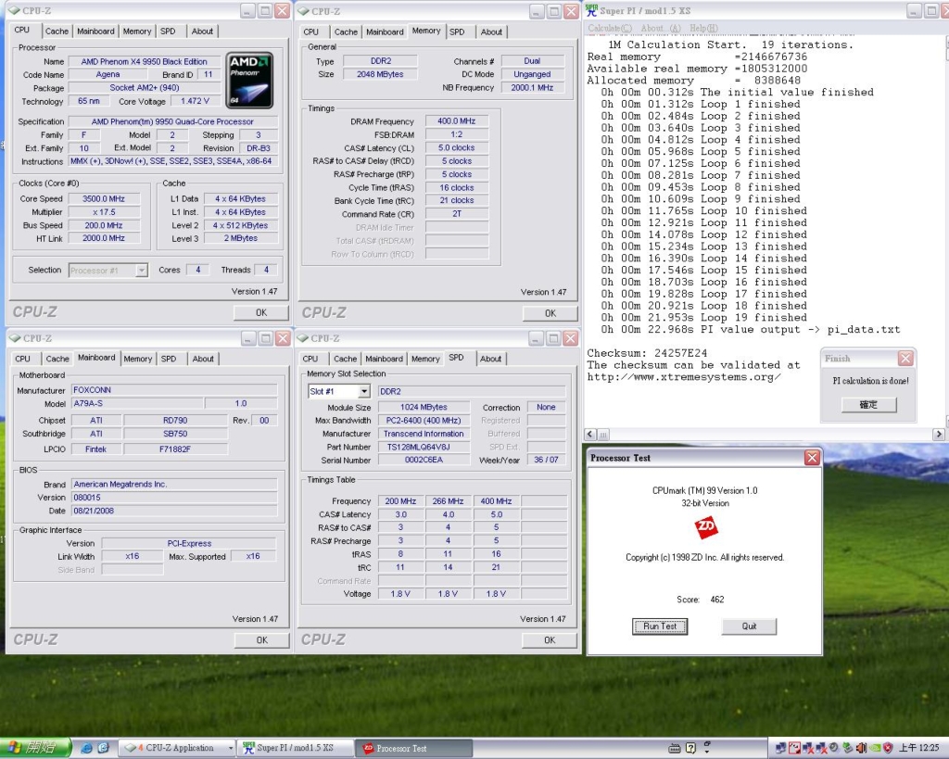Click the red ZD logo in Processor Test
This screenshot has width=949, height=759.
click(705, 527)
